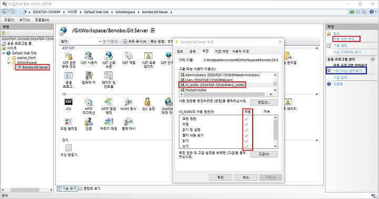Click the 고급(V) button

point(264,154)
